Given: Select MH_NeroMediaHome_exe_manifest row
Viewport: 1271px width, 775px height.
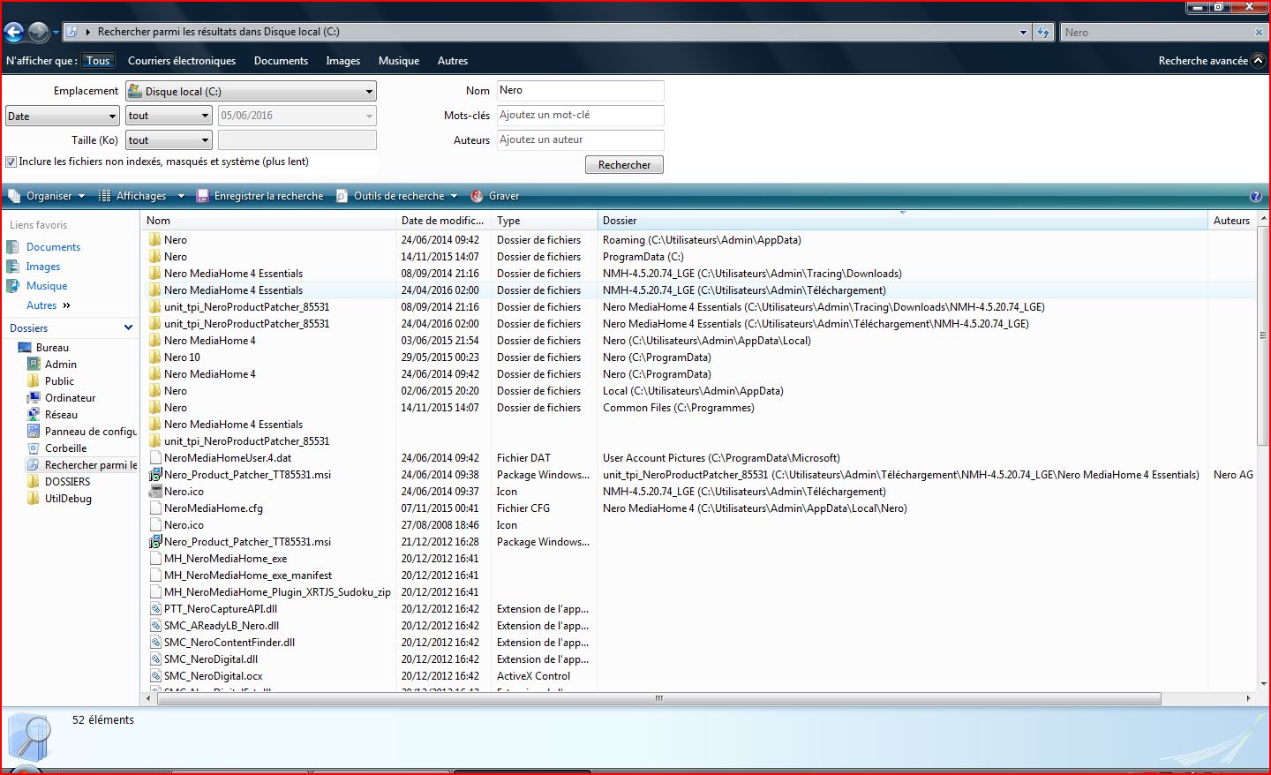Looking at the screenshot, I should tap(248, 576).
